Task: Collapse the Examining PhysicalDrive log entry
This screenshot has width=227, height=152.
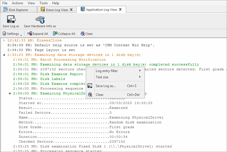Action: pyautogui.click(x=10, y=93)
